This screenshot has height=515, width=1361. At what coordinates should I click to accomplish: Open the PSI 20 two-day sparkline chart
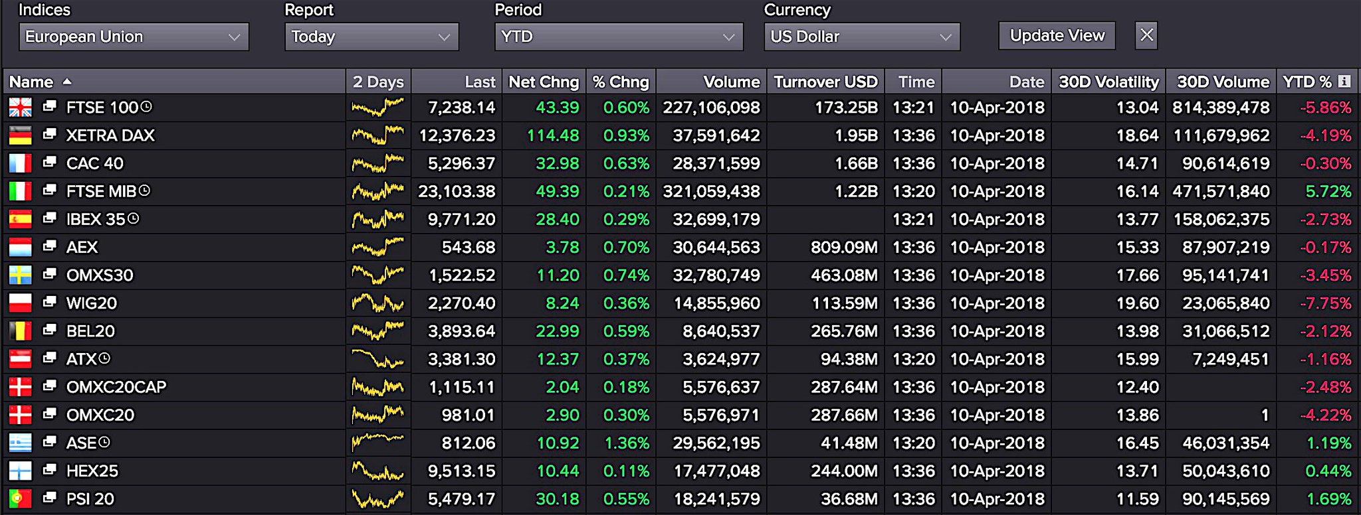point(377,498)
